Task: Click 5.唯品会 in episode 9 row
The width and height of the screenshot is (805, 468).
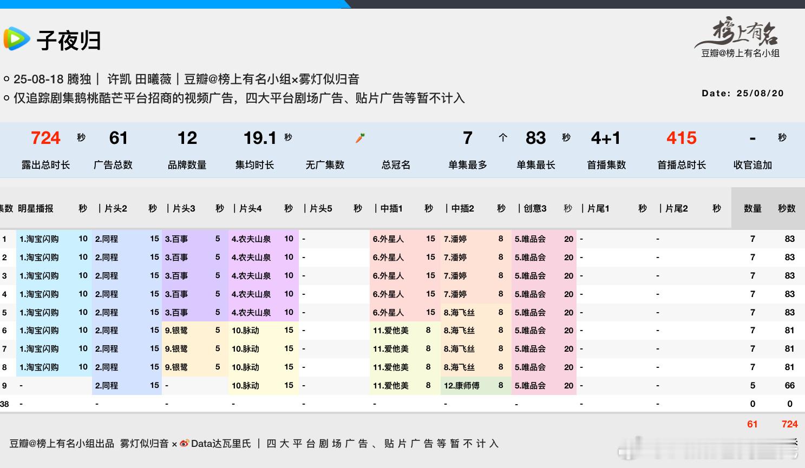Action: pos(530,385)
